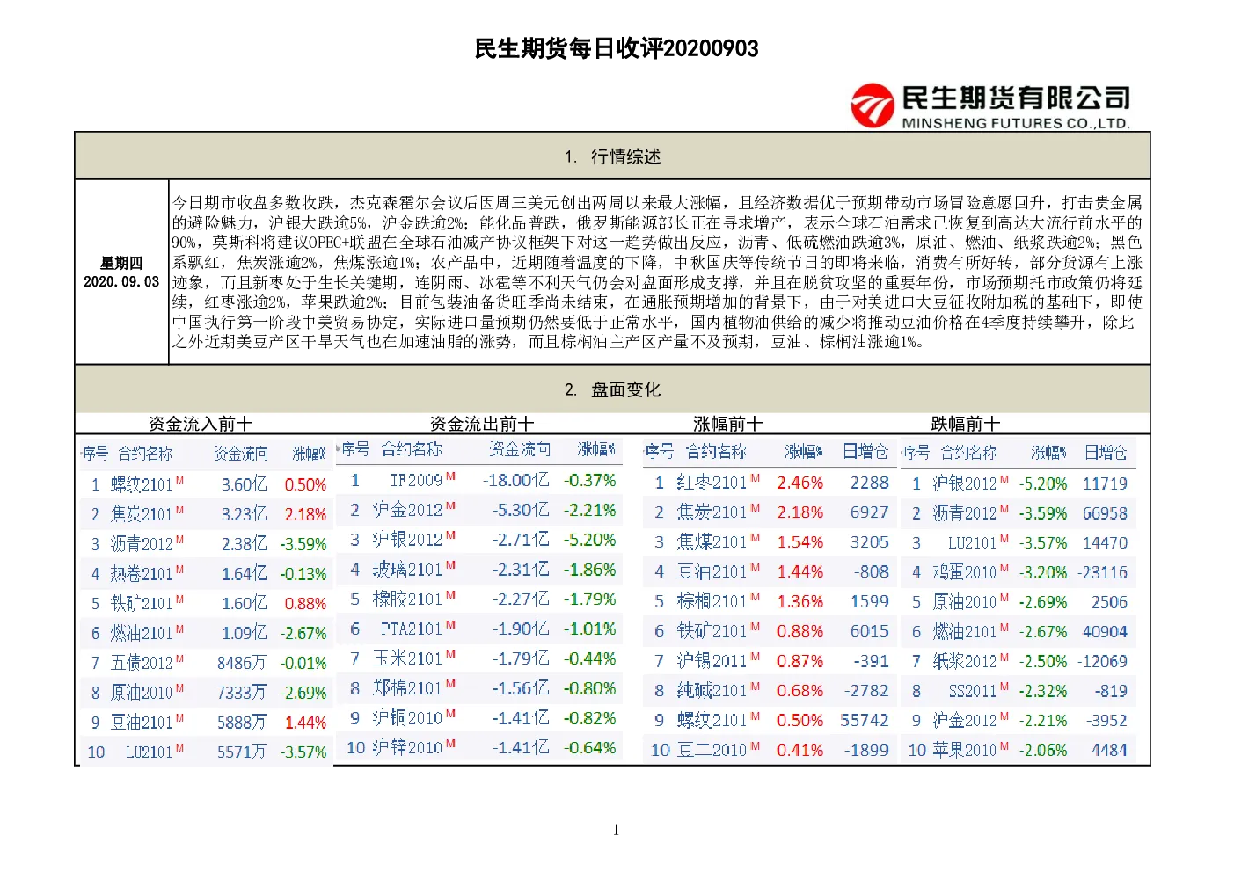Click the position change value -23116
The width and height of the screenshot is (1234, 872).
click(x=1102, y=573)
